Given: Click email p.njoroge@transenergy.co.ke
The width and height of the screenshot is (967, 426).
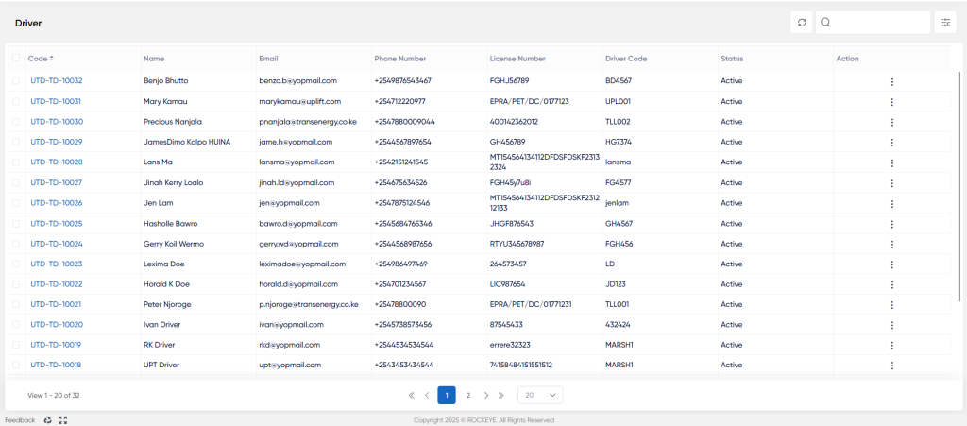Looking at the screenshot, I should coord(309,304).
